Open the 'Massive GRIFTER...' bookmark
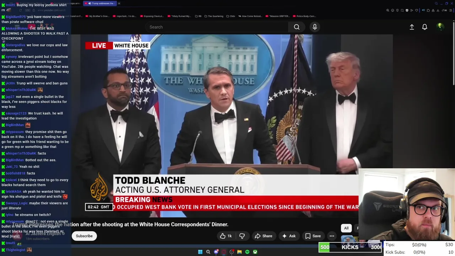This screenshot has height=256, width=455. 278,16
